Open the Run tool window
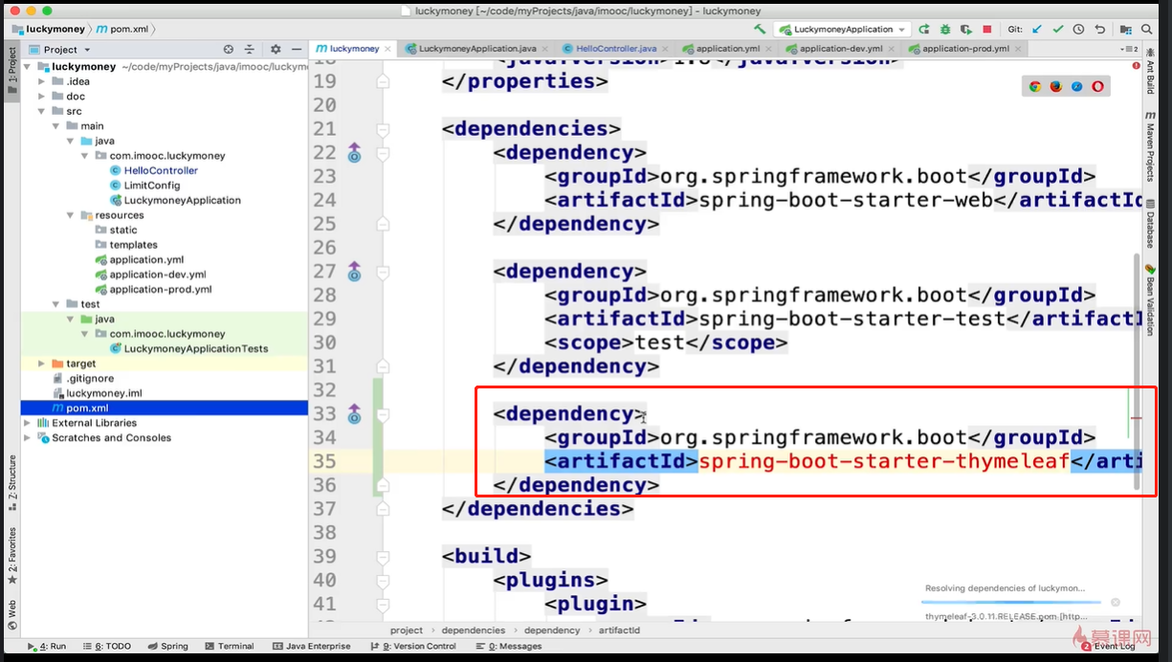This screenshot has height=662, width=1172. pyautogui.click(x=47, y=647)
